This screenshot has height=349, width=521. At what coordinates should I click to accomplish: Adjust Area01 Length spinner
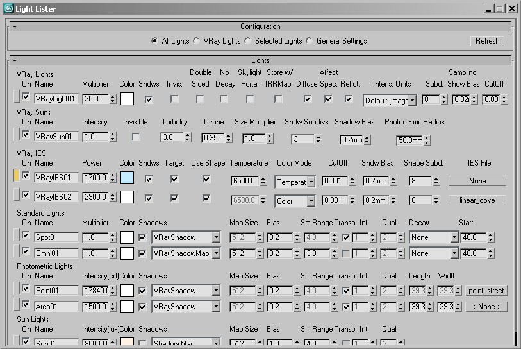pos(429,307)
